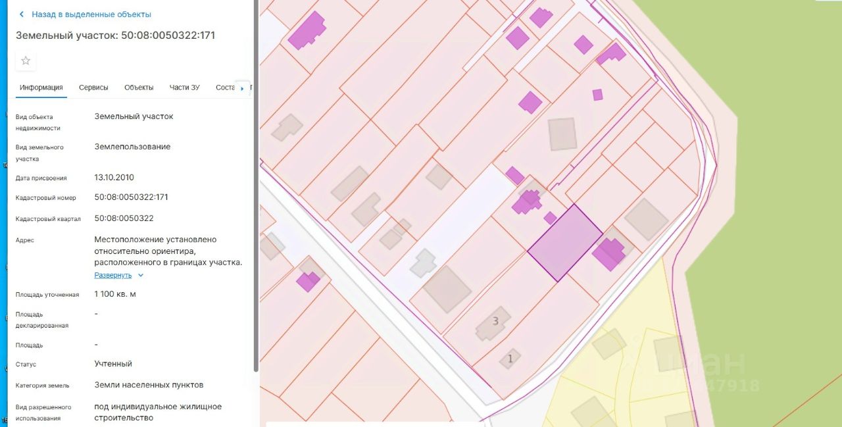
Task: Select the date value 13.10.2010
Action: pyautogui.click(x=114, y=178)
